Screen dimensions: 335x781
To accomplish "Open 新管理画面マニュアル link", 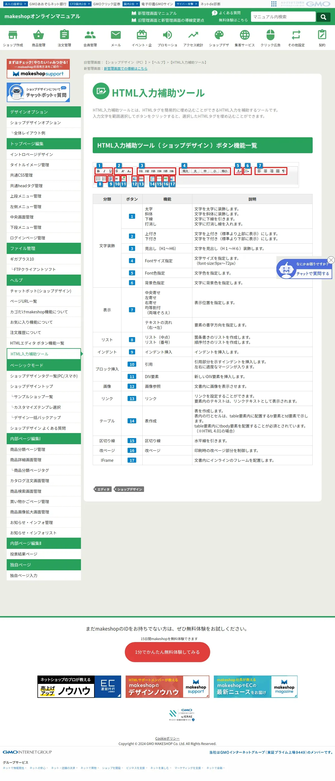I will [154, 13].
